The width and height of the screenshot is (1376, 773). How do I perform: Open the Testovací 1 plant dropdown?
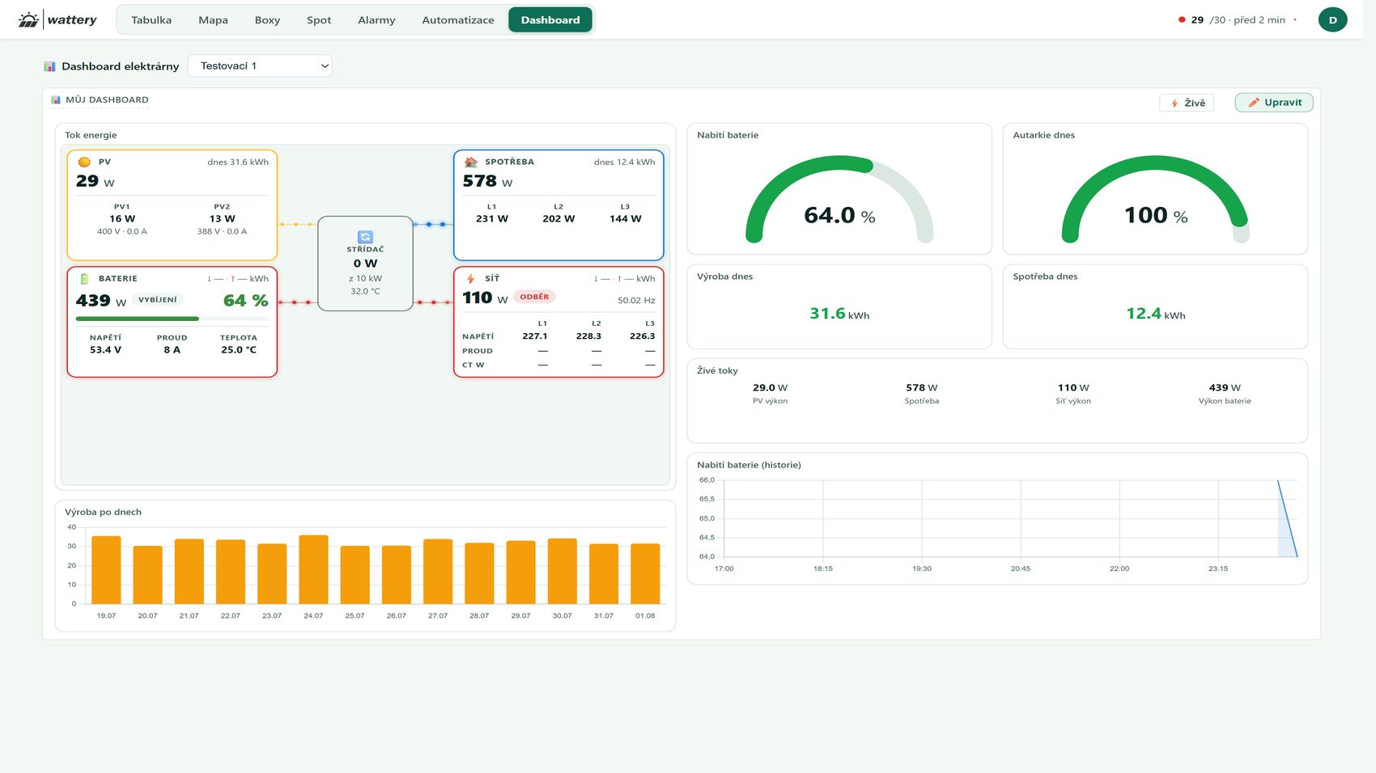pos(260,65)
